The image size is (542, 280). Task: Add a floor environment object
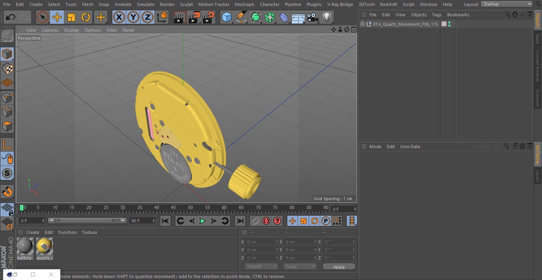tap(298, 17)
